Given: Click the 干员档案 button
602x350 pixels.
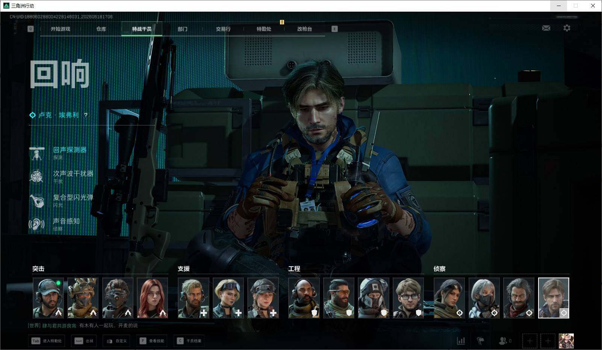Looking at the screenshot, I should click(x=189, y=341).
